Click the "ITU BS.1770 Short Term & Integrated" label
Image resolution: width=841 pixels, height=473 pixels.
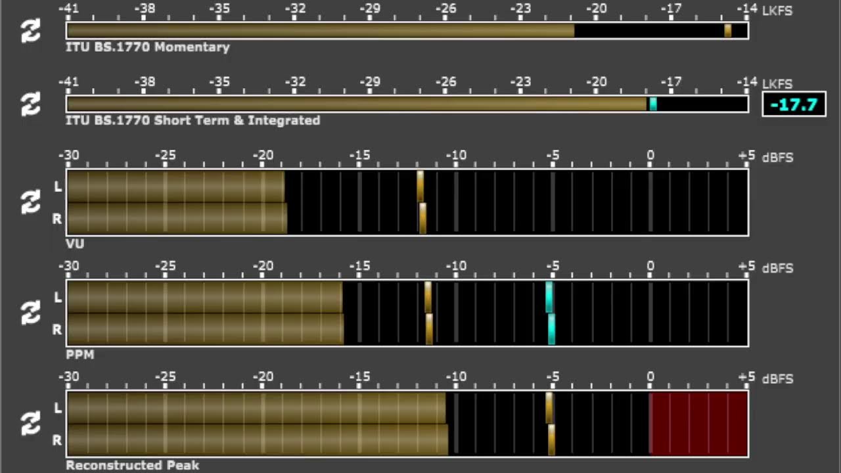pos(193,120)
